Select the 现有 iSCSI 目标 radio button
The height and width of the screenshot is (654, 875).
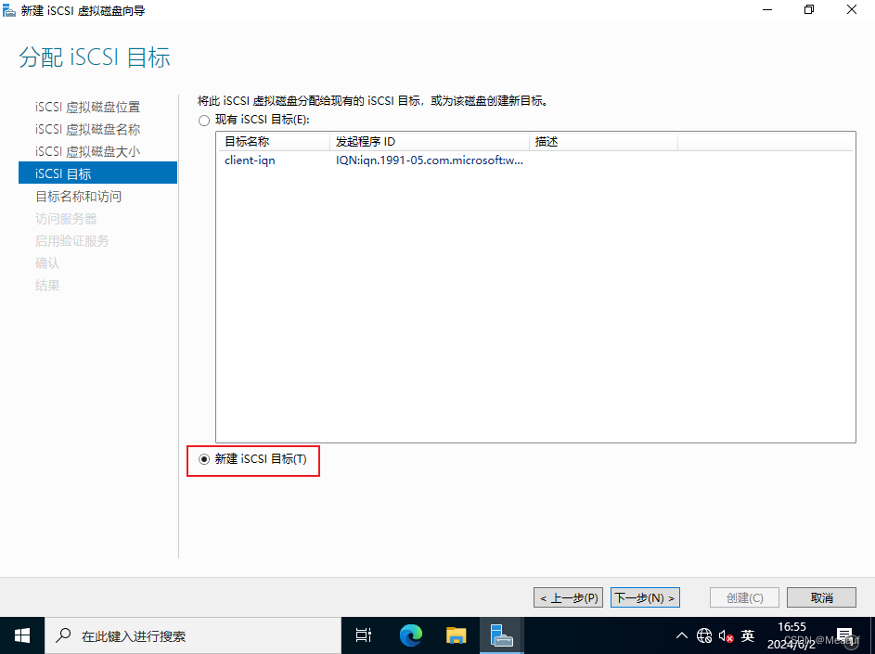[x=204, y=120]
